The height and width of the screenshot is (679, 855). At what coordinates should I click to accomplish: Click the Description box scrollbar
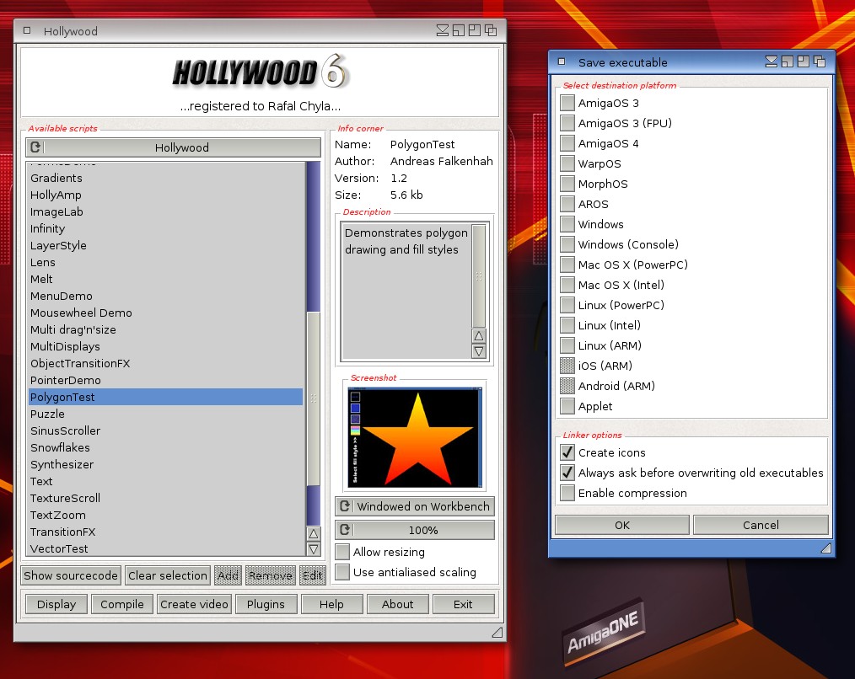click(479, 275)
